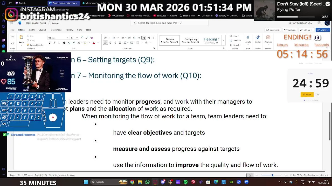The height and width of the screenshot is (186, 332).
Task: Click the Paste clipboard icon
Action: (x=21, y=38)
